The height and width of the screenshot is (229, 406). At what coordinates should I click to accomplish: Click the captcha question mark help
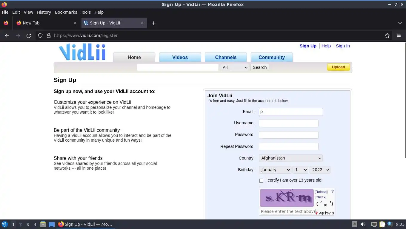pyautogui.click(x=332, y=191)
